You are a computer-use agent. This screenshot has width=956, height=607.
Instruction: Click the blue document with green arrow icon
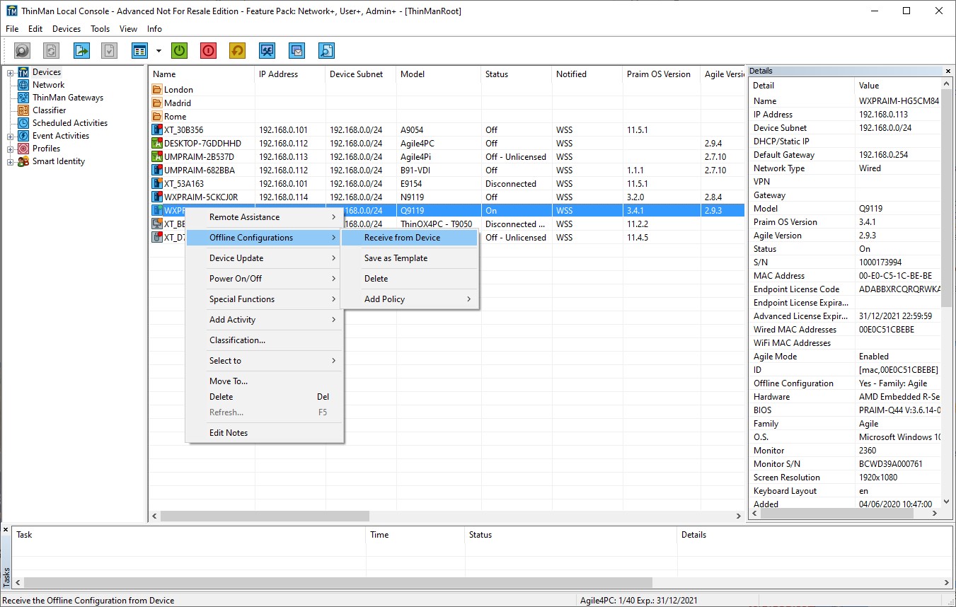pyautogui.click(x=82, y=50)
